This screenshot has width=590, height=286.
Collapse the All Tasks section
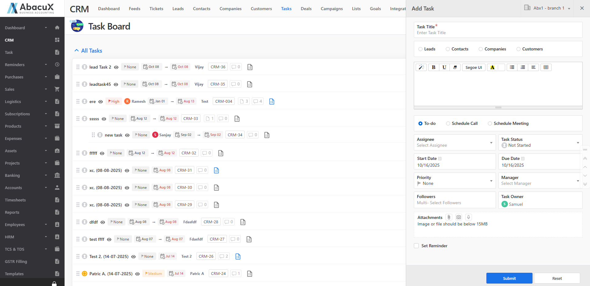coord(77,51)
